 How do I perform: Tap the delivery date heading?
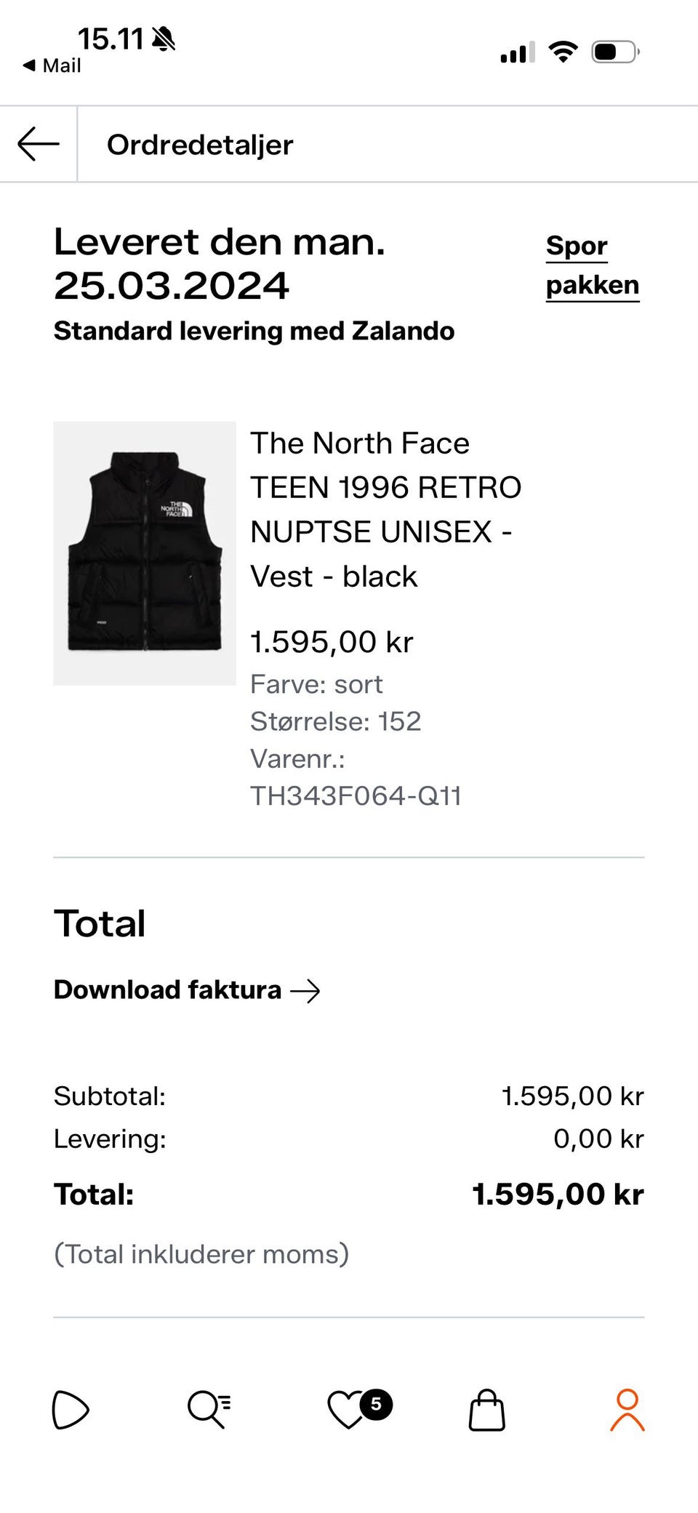click(220, 263)
